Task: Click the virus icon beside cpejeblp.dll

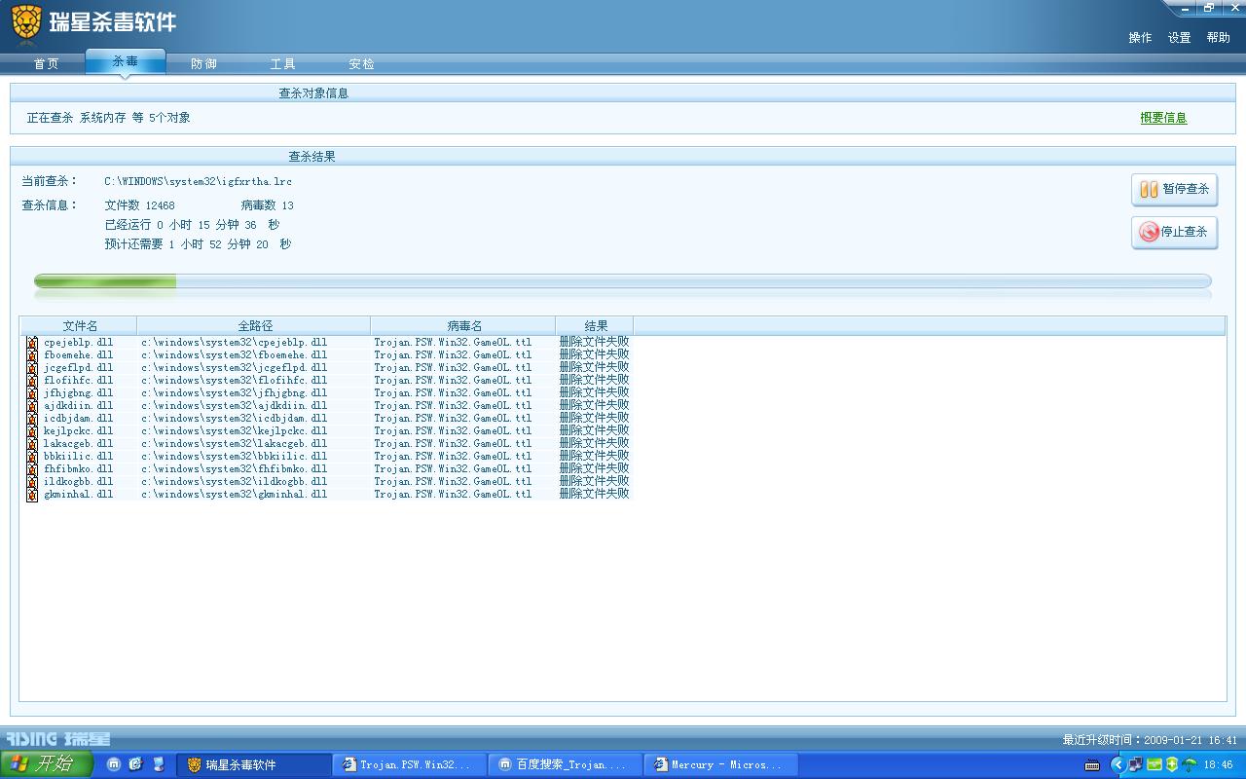Action: 32,343
